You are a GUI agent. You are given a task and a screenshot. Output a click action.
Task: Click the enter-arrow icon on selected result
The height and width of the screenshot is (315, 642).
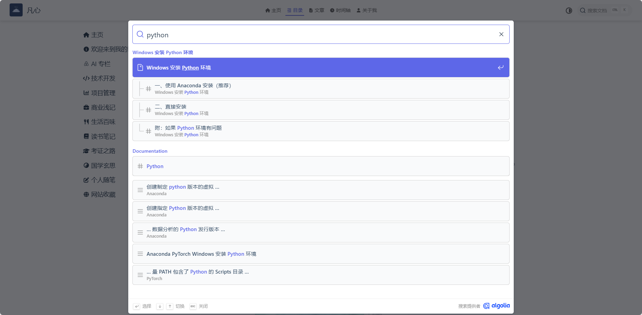coord(501,67)
